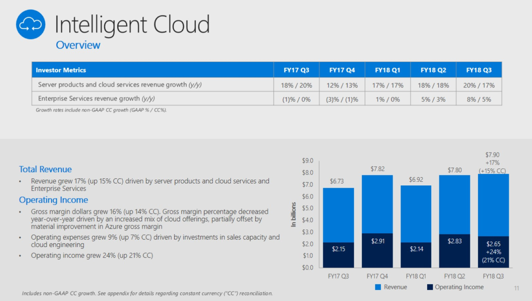
Task: Select the 'Overview' subtitle
Action: pos(78,45)
